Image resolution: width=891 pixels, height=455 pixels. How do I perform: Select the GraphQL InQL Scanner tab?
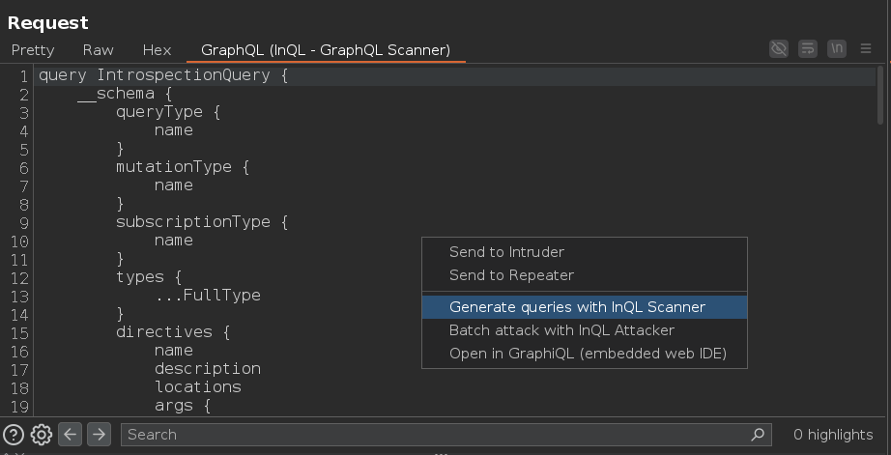(x=326, y=50)
